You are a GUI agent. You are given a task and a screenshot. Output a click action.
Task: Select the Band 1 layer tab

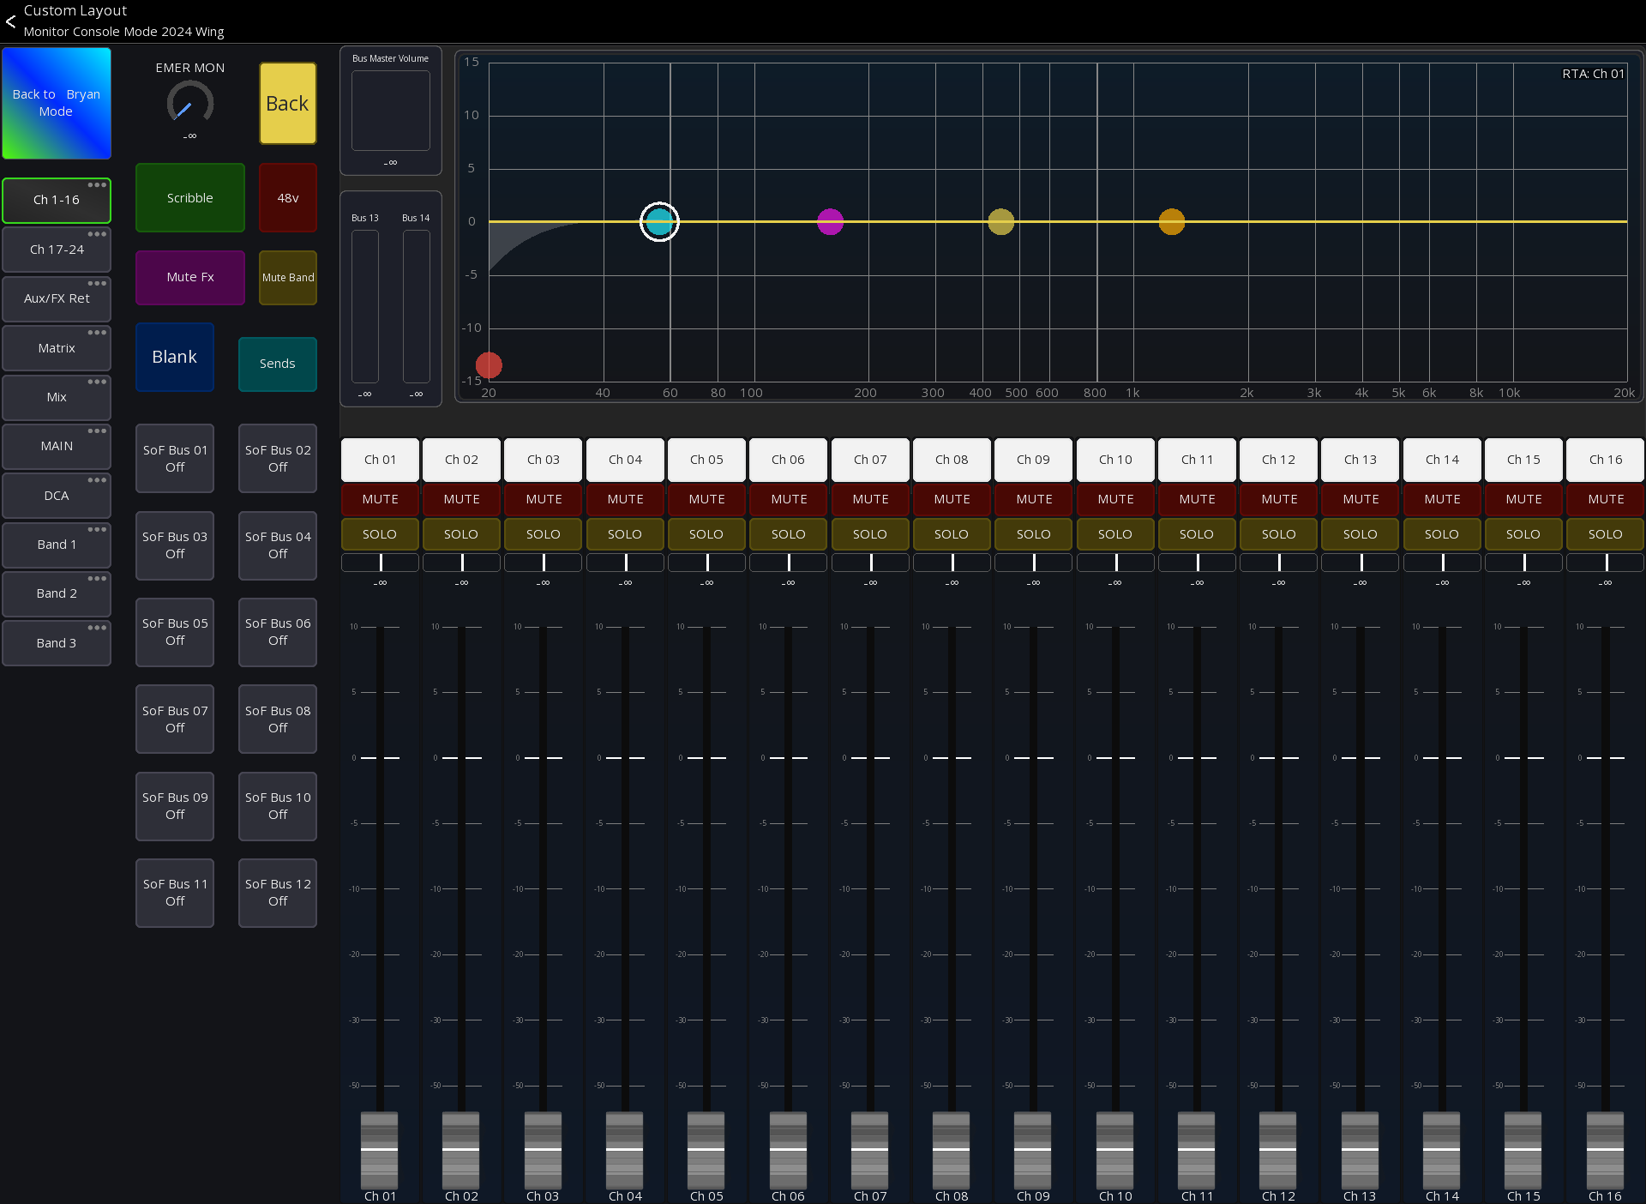pyautogui.click(x=57, y=545)
